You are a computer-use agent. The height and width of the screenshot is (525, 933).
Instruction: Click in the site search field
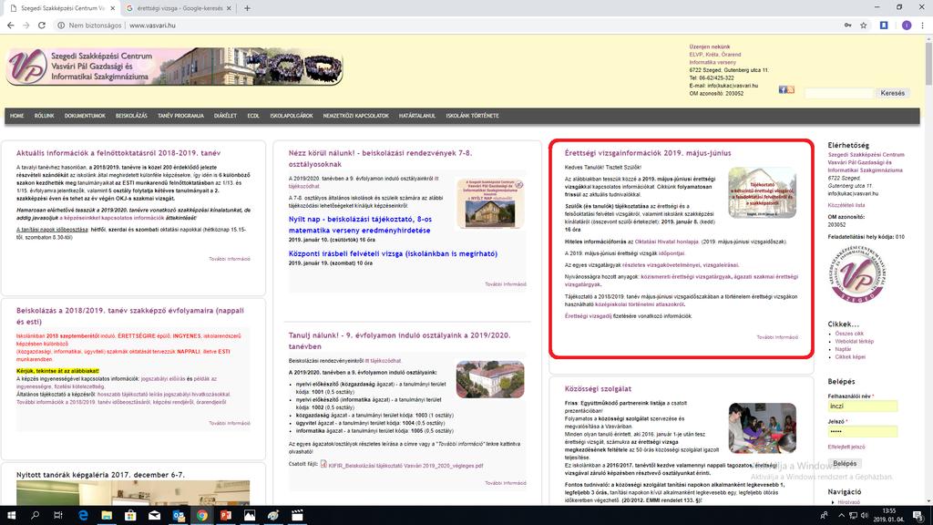coord(839,94)
